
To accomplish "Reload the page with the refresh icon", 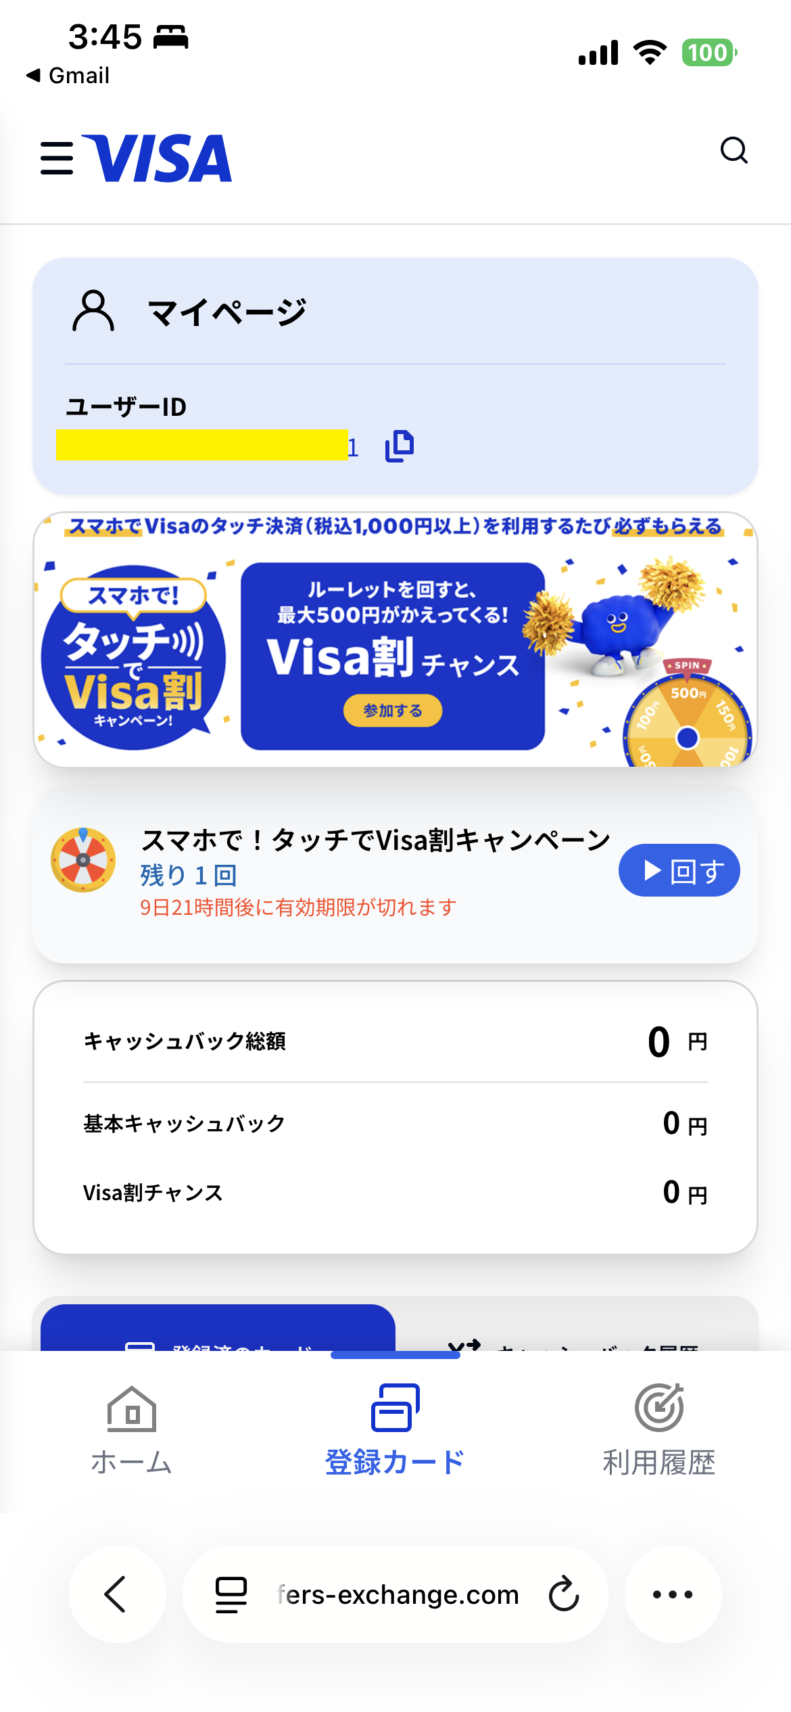I will [x=564, y=1594].
